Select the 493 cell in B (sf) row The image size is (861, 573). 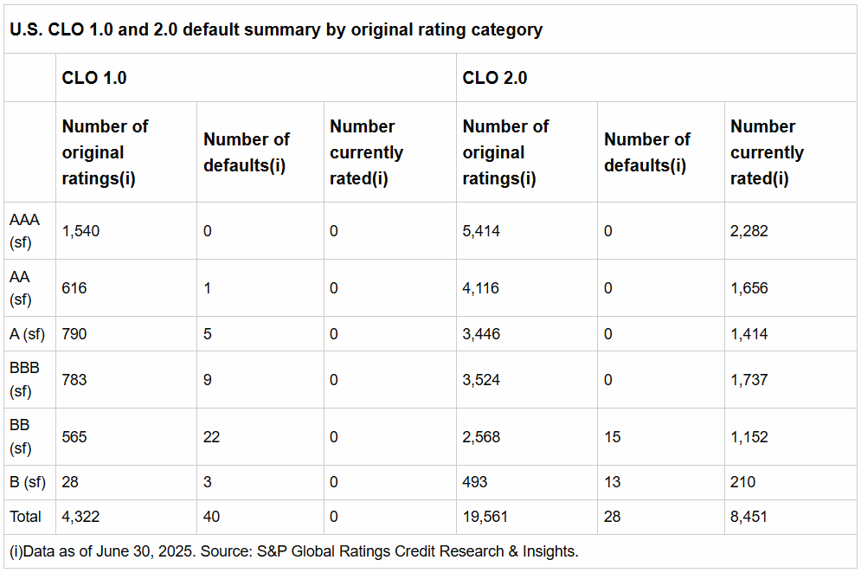(475, 482)
